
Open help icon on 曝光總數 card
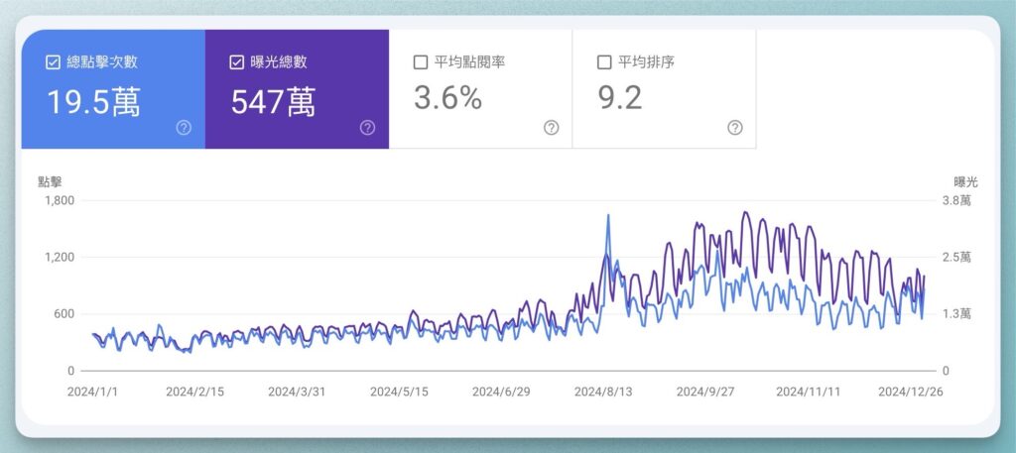(367, 128)
